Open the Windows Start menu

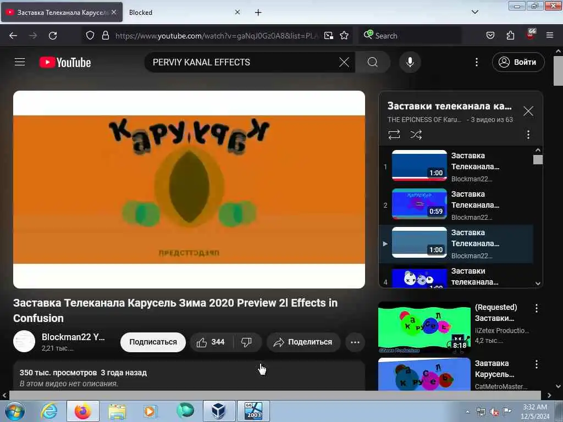tap(15, 411)
